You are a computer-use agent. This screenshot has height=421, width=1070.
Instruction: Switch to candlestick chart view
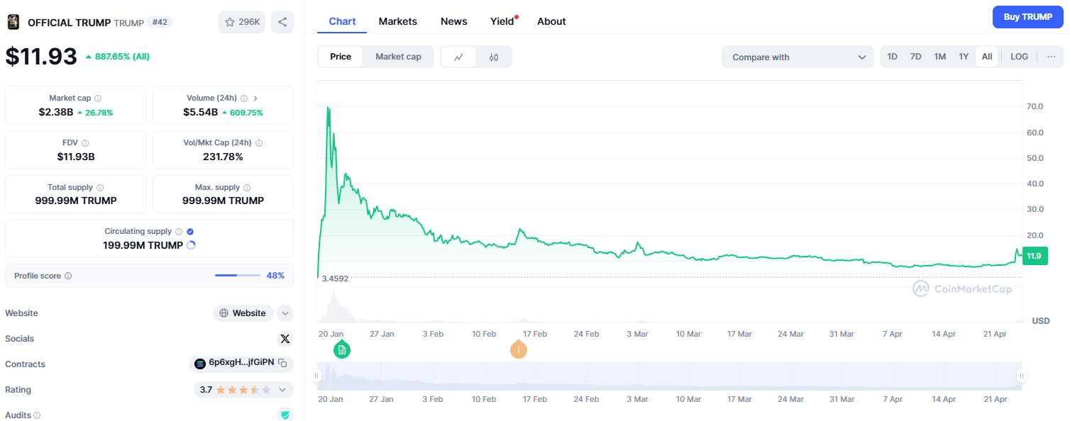click(494, 57)
